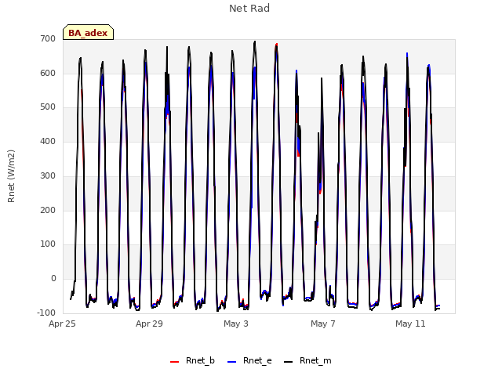Click the 700 y-axis tick label

[x=48, y=39]
